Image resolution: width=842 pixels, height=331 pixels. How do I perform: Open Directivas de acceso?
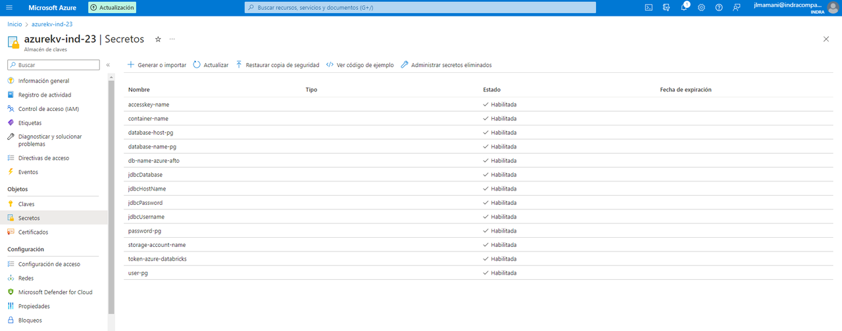(x=43, y=158)
